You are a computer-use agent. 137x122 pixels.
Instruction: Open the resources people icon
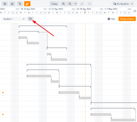click(12, 4)
